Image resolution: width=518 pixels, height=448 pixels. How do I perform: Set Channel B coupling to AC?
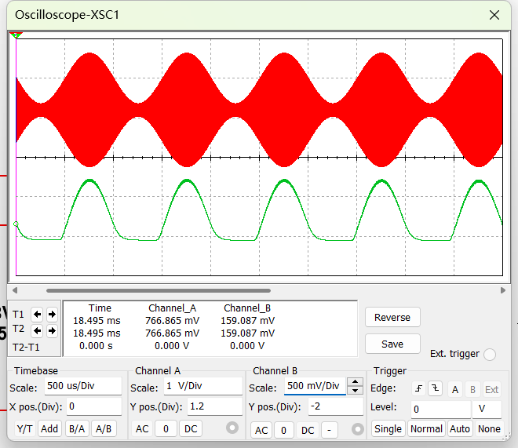tap(261, 430)
